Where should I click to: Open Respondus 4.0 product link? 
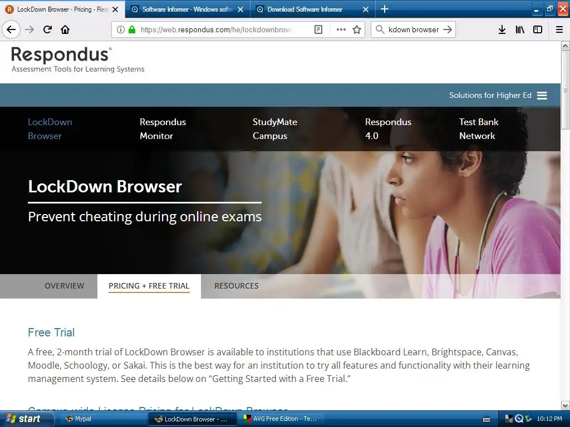click(388, 129)
